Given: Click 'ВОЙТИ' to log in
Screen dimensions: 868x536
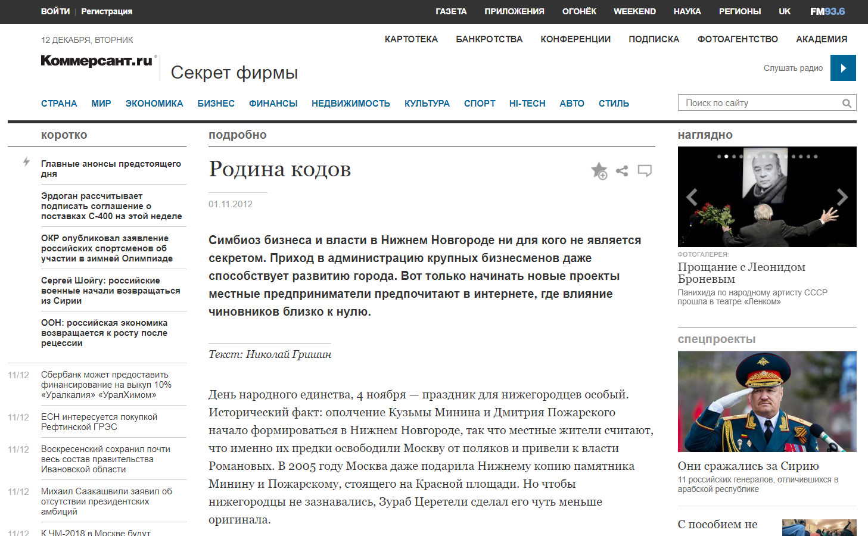Looking at the screenshot, I should (55, 11).
